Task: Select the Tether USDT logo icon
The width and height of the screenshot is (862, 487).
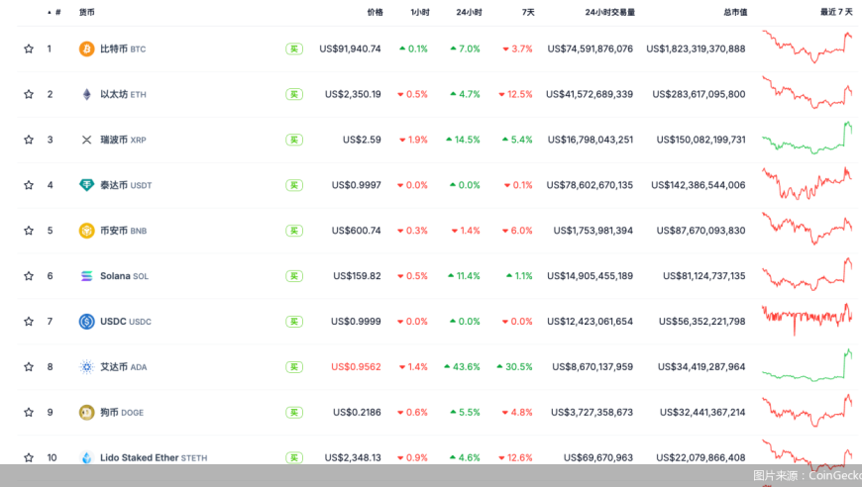Action: point(86,185)
